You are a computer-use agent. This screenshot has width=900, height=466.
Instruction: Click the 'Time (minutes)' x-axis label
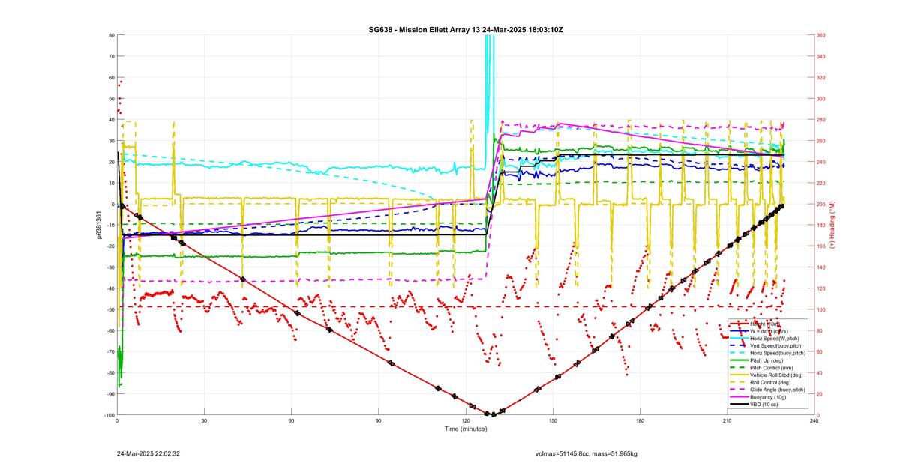(x=465, y=429)
